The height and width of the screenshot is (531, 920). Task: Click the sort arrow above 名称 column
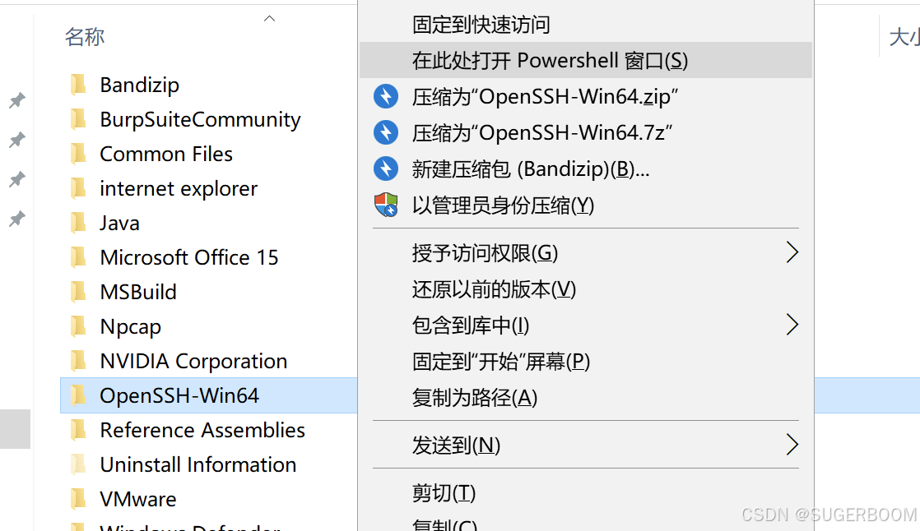pos(269,19)
